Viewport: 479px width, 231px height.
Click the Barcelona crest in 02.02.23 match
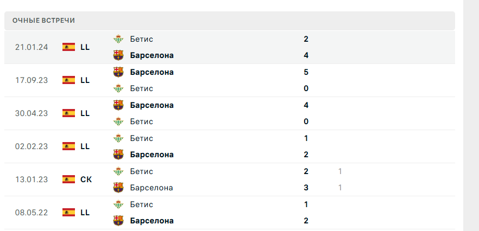coord(118,155)
